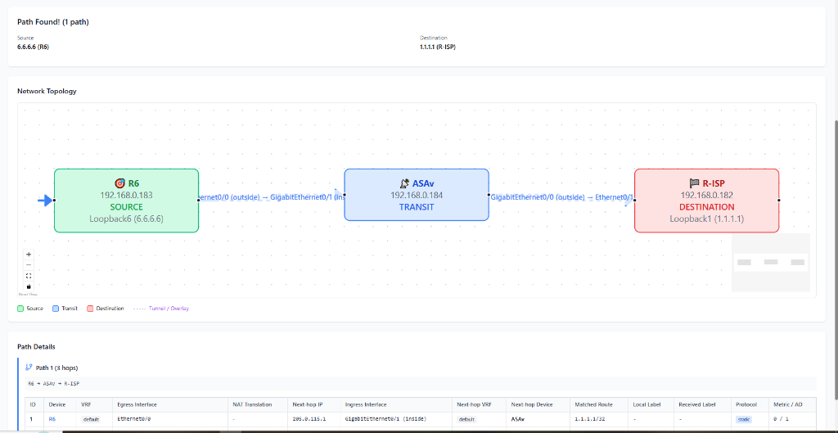838x433 pixels.
Task: Select the R6 source node
Action: point(127,201)
